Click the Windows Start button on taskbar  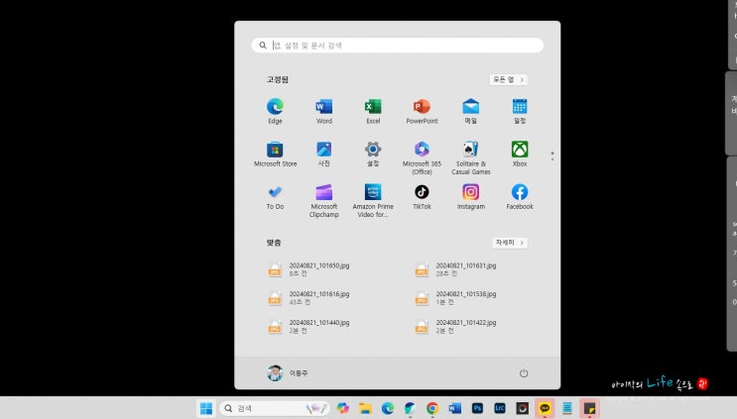click(x=206, y=408)
